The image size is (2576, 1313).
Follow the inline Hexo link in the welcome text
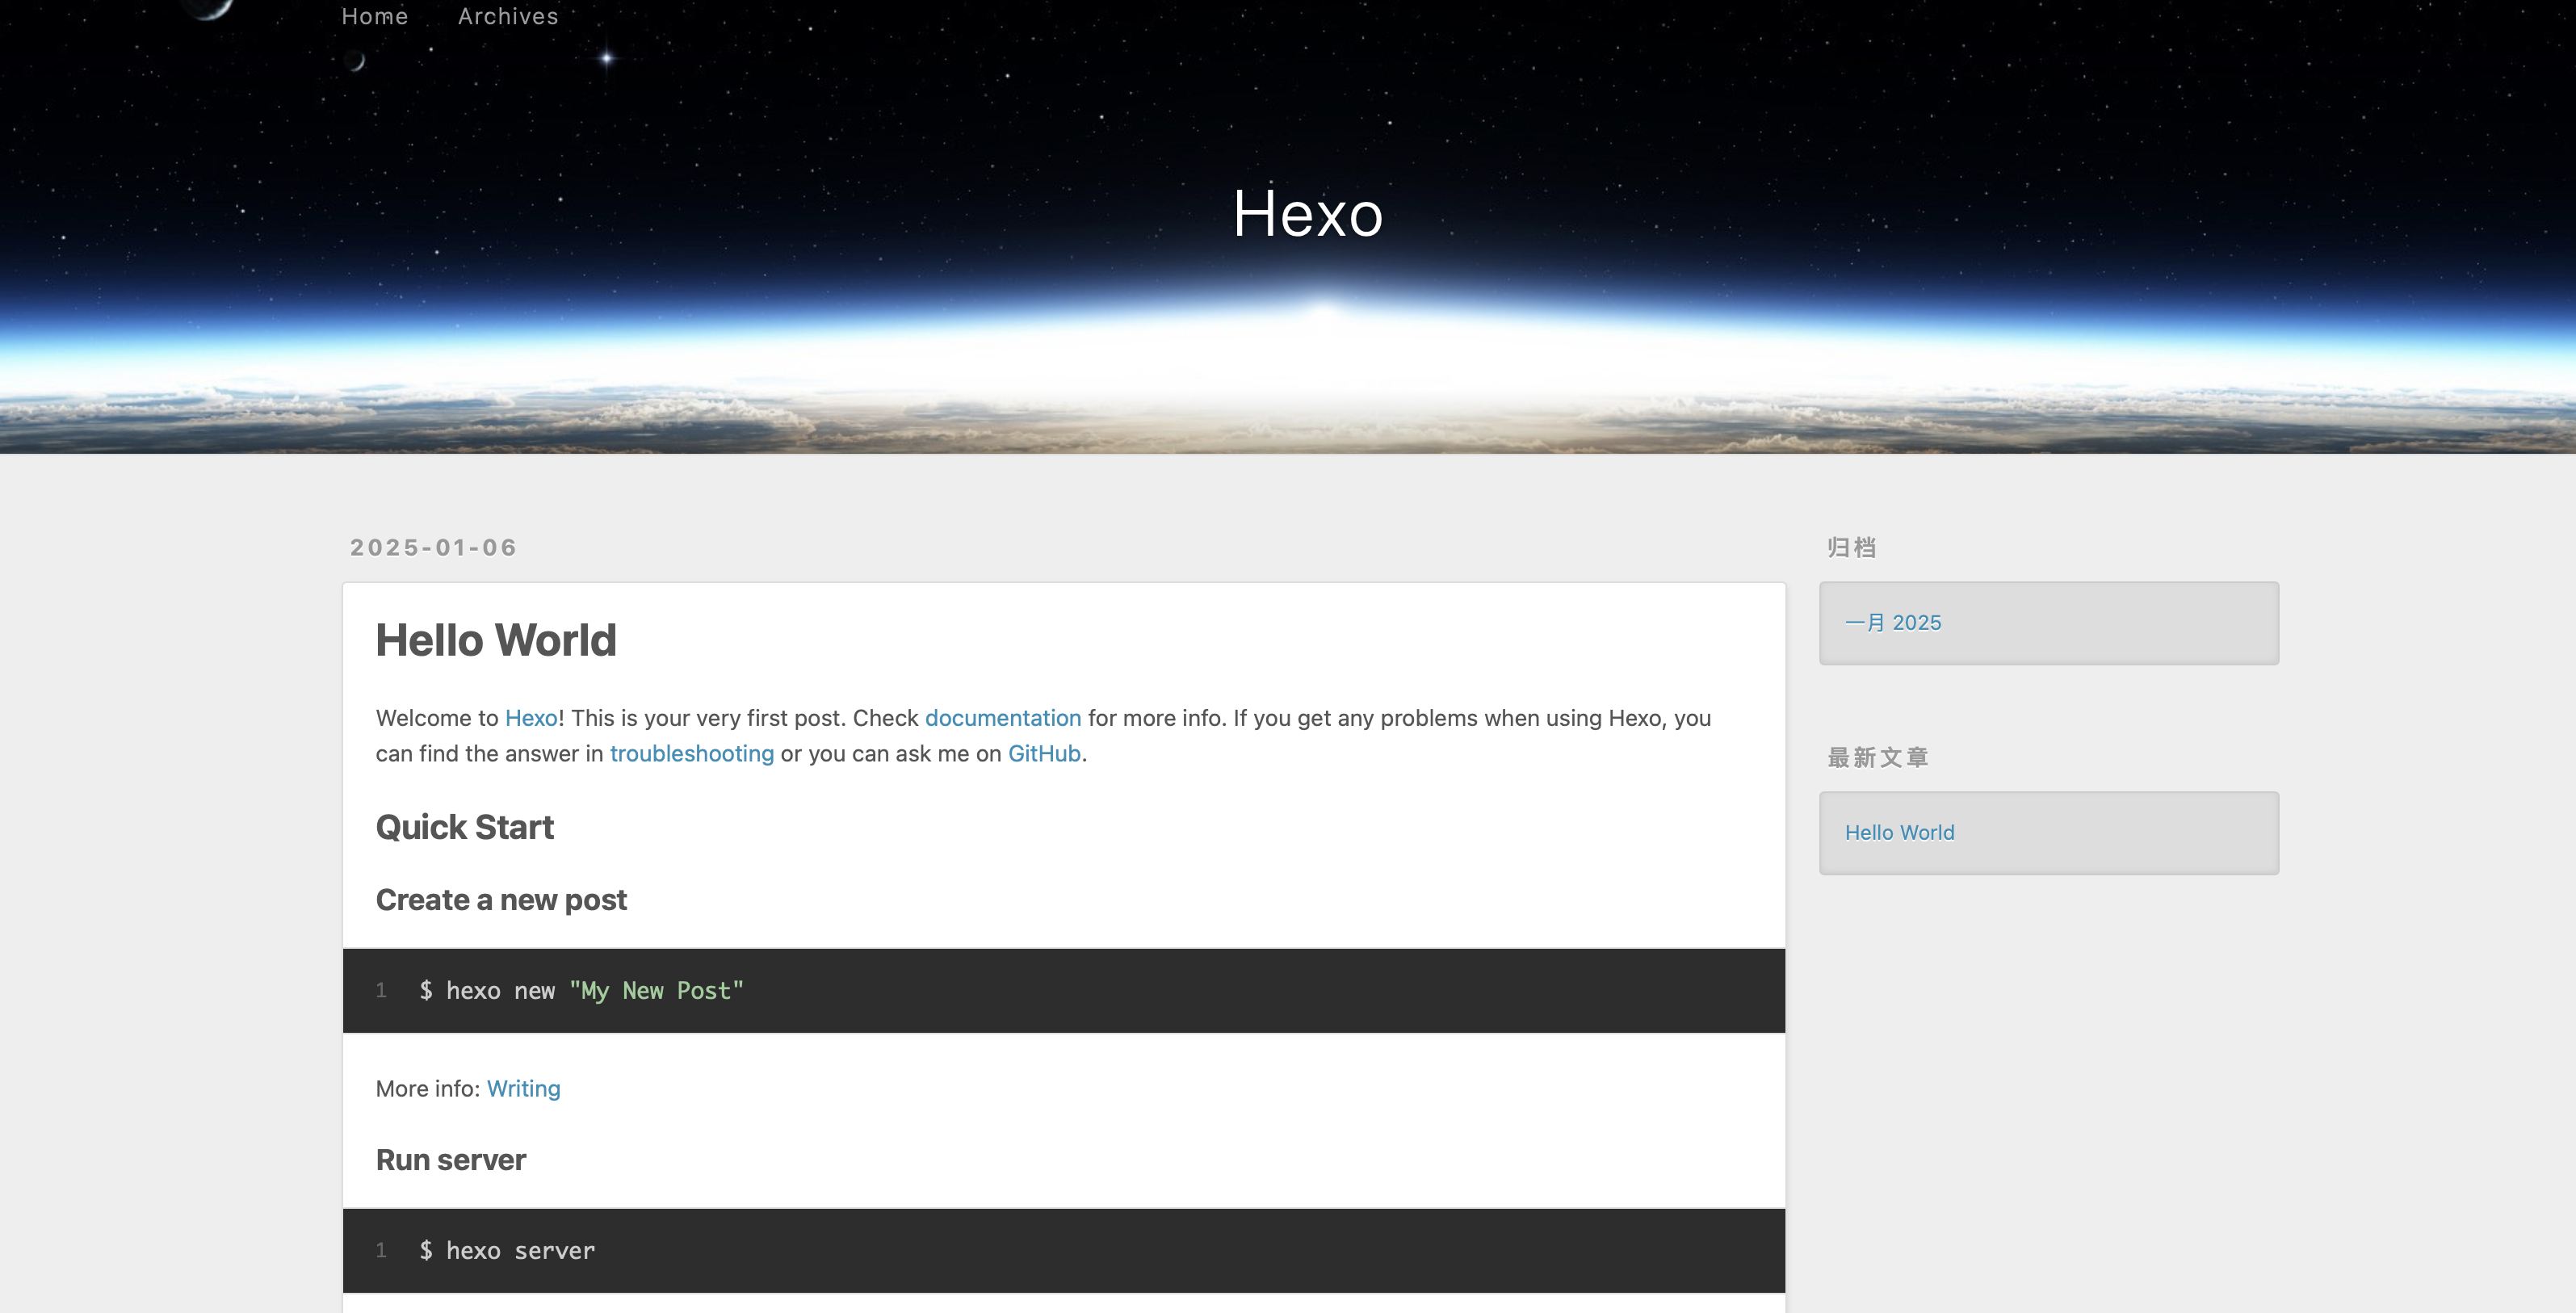tap(530, 718)
